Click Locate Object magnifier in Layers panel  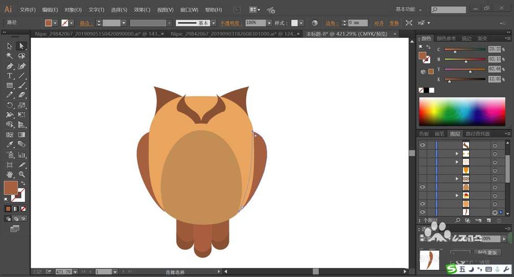point(458,220)
